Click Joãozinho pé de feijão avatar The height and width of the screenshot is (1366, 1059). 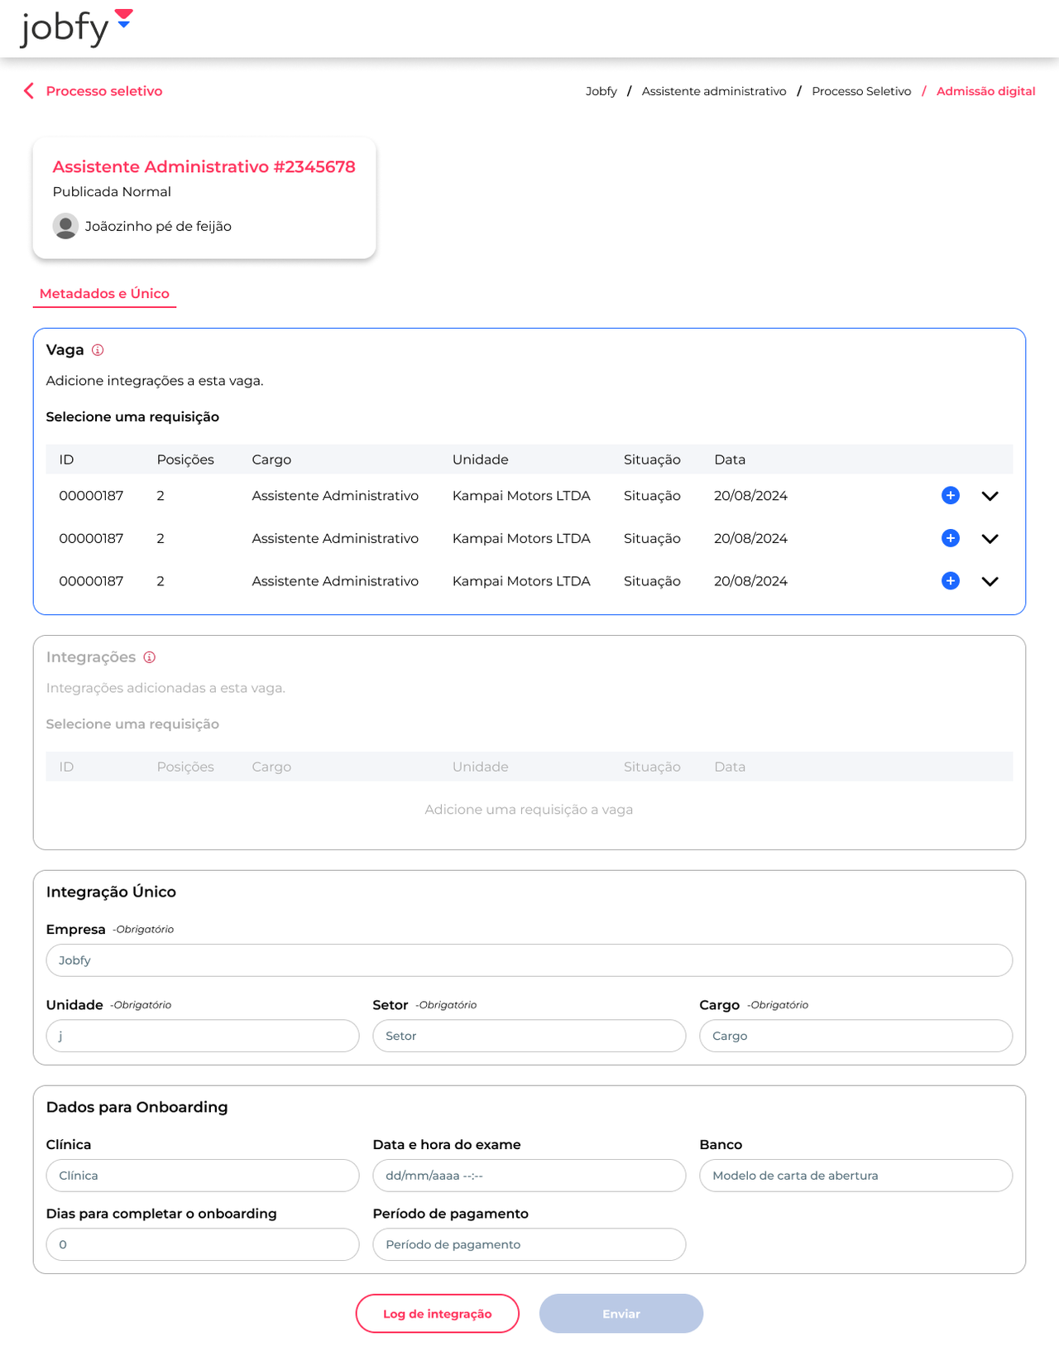click(65, 226)
